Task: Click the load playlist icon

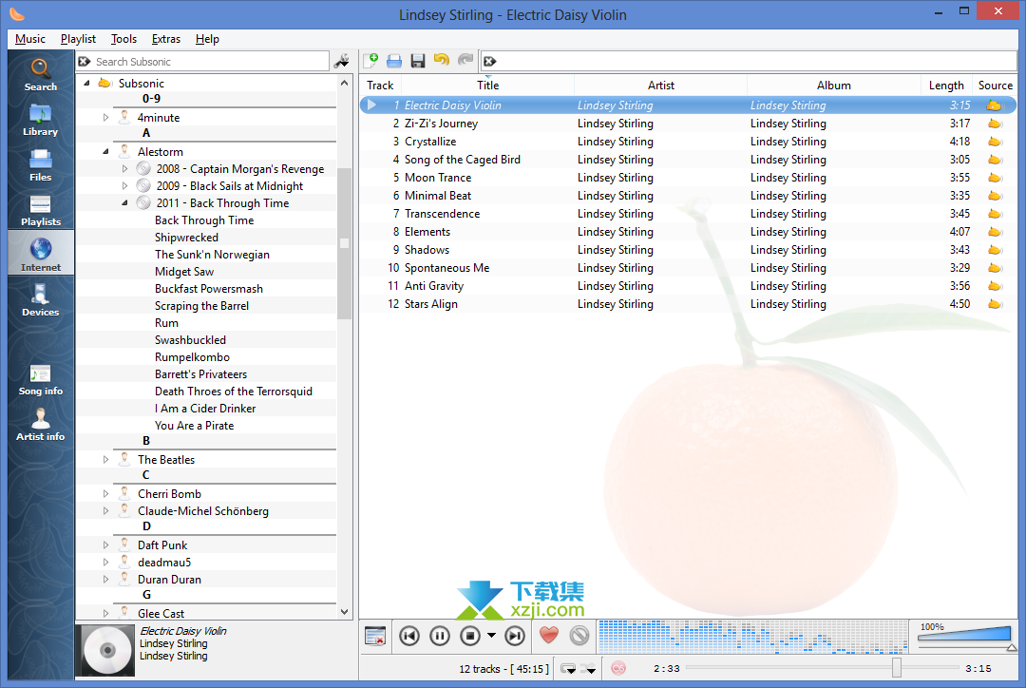Action: point(394,61)
